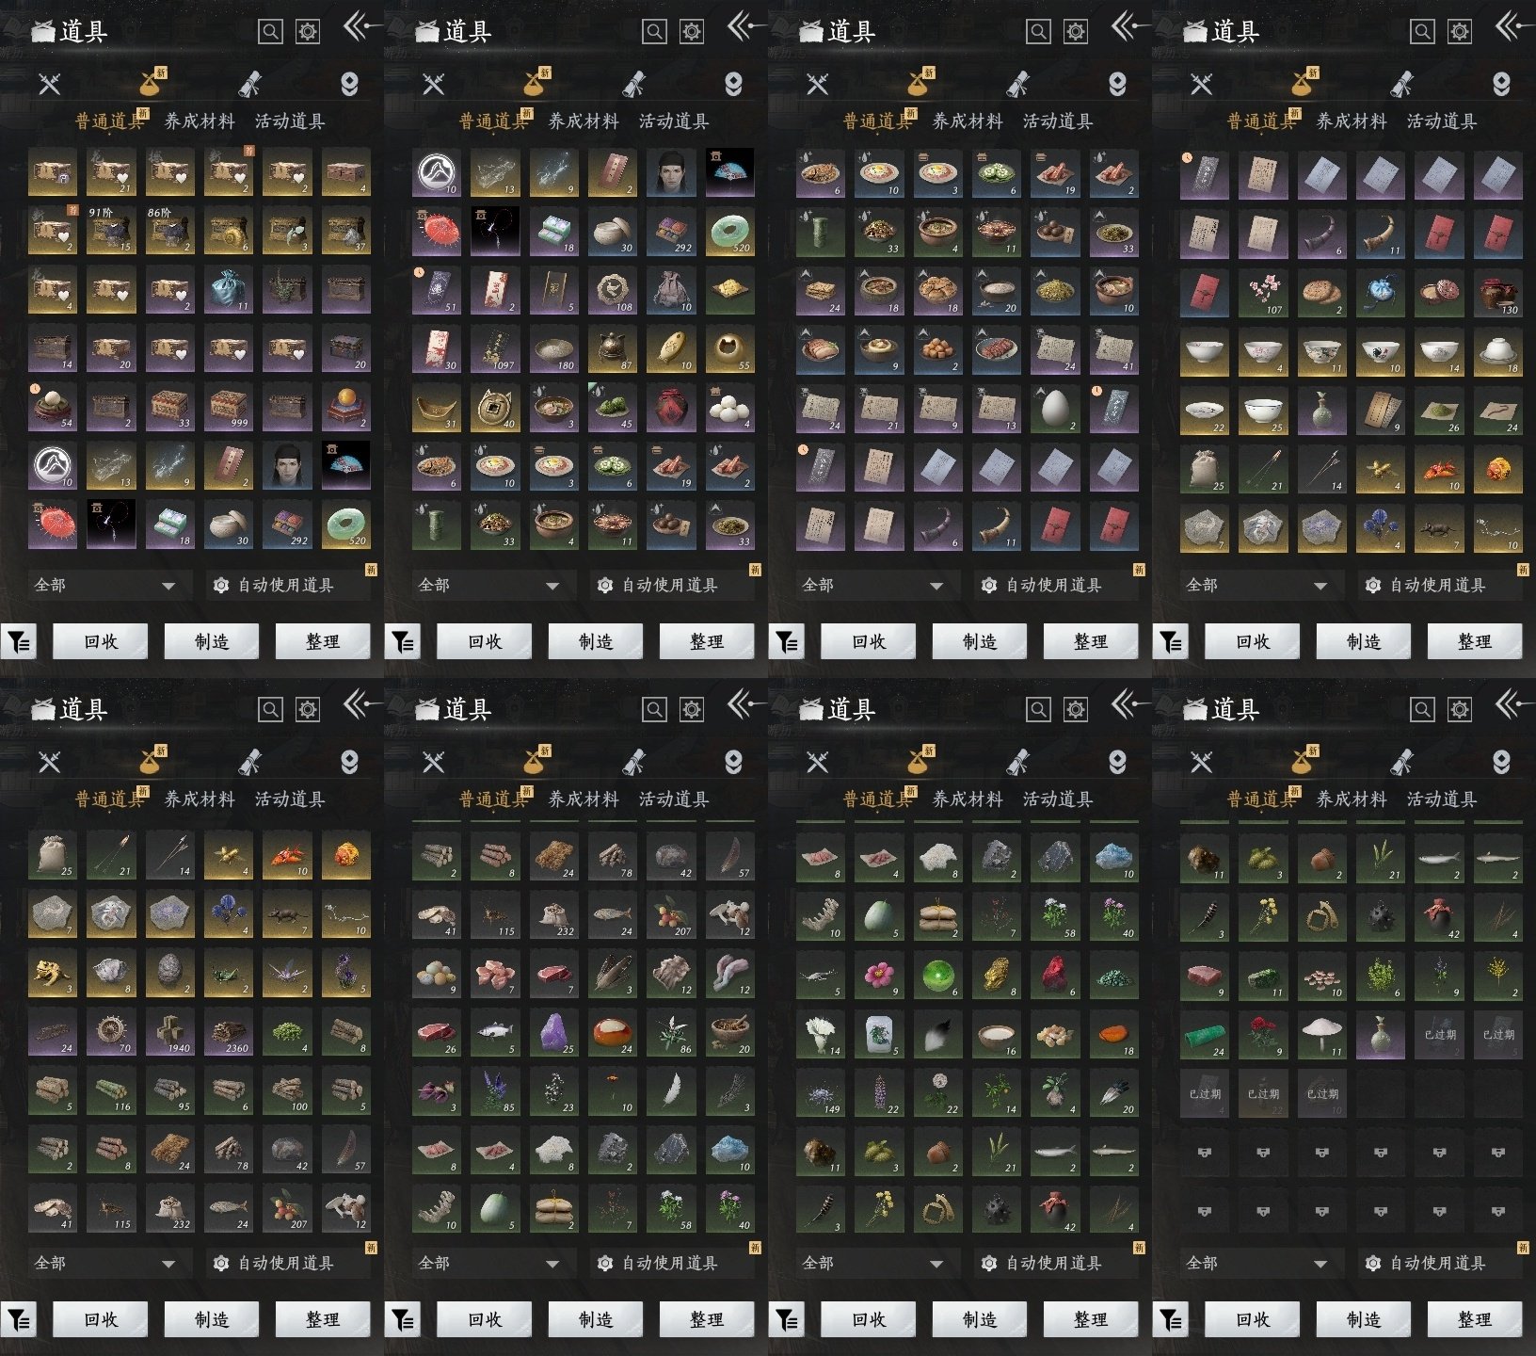The height and width of the screenshot is (1356, 1536).
Task: Expand the 全部 dropdown in the 91阶 chest panel
Action: [104, 585]
